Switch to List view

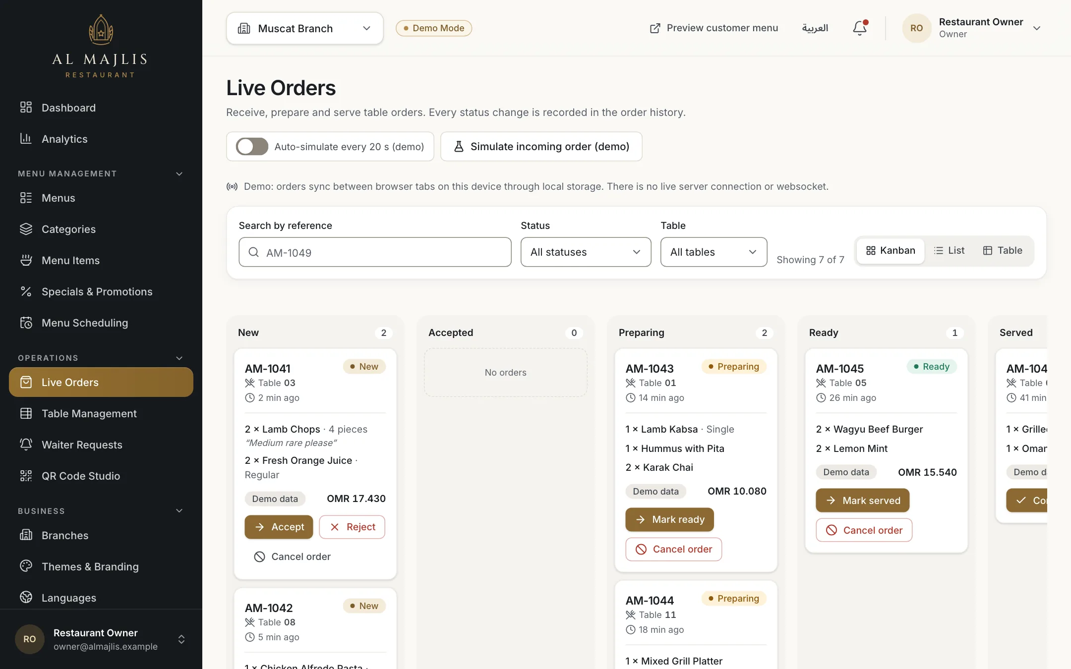point(949,250)
